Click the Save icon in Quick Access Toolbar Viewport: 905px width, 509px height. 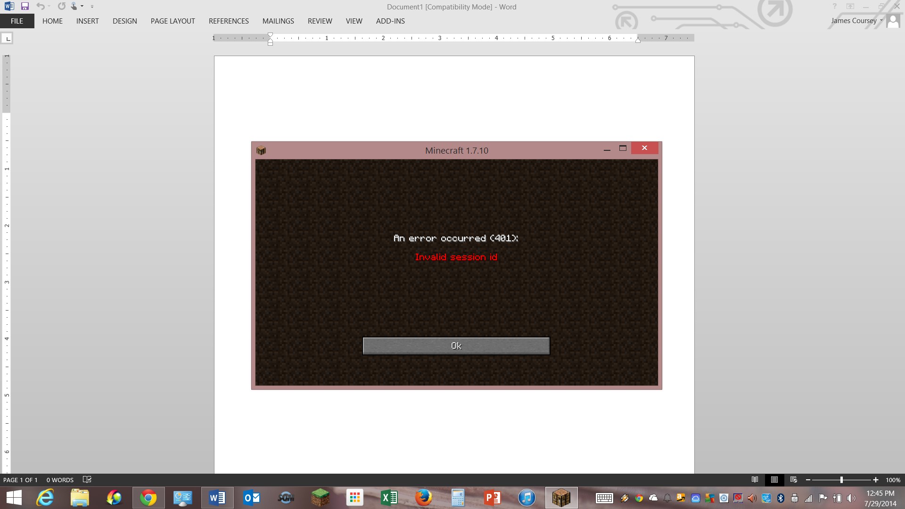coord(25,6)
